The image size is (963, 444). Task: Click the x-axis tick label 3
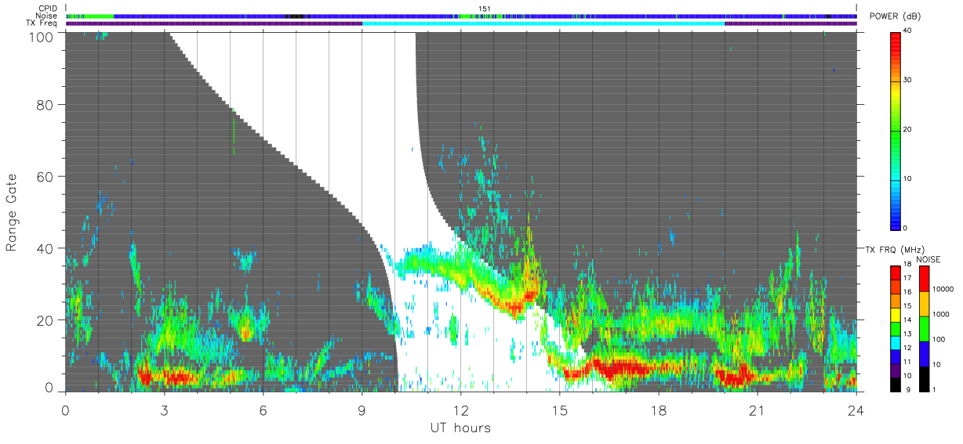[x=164, y=410]
